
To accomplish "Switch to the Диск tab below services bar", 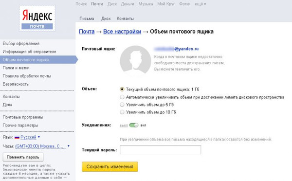I will [x=106, y=18].
